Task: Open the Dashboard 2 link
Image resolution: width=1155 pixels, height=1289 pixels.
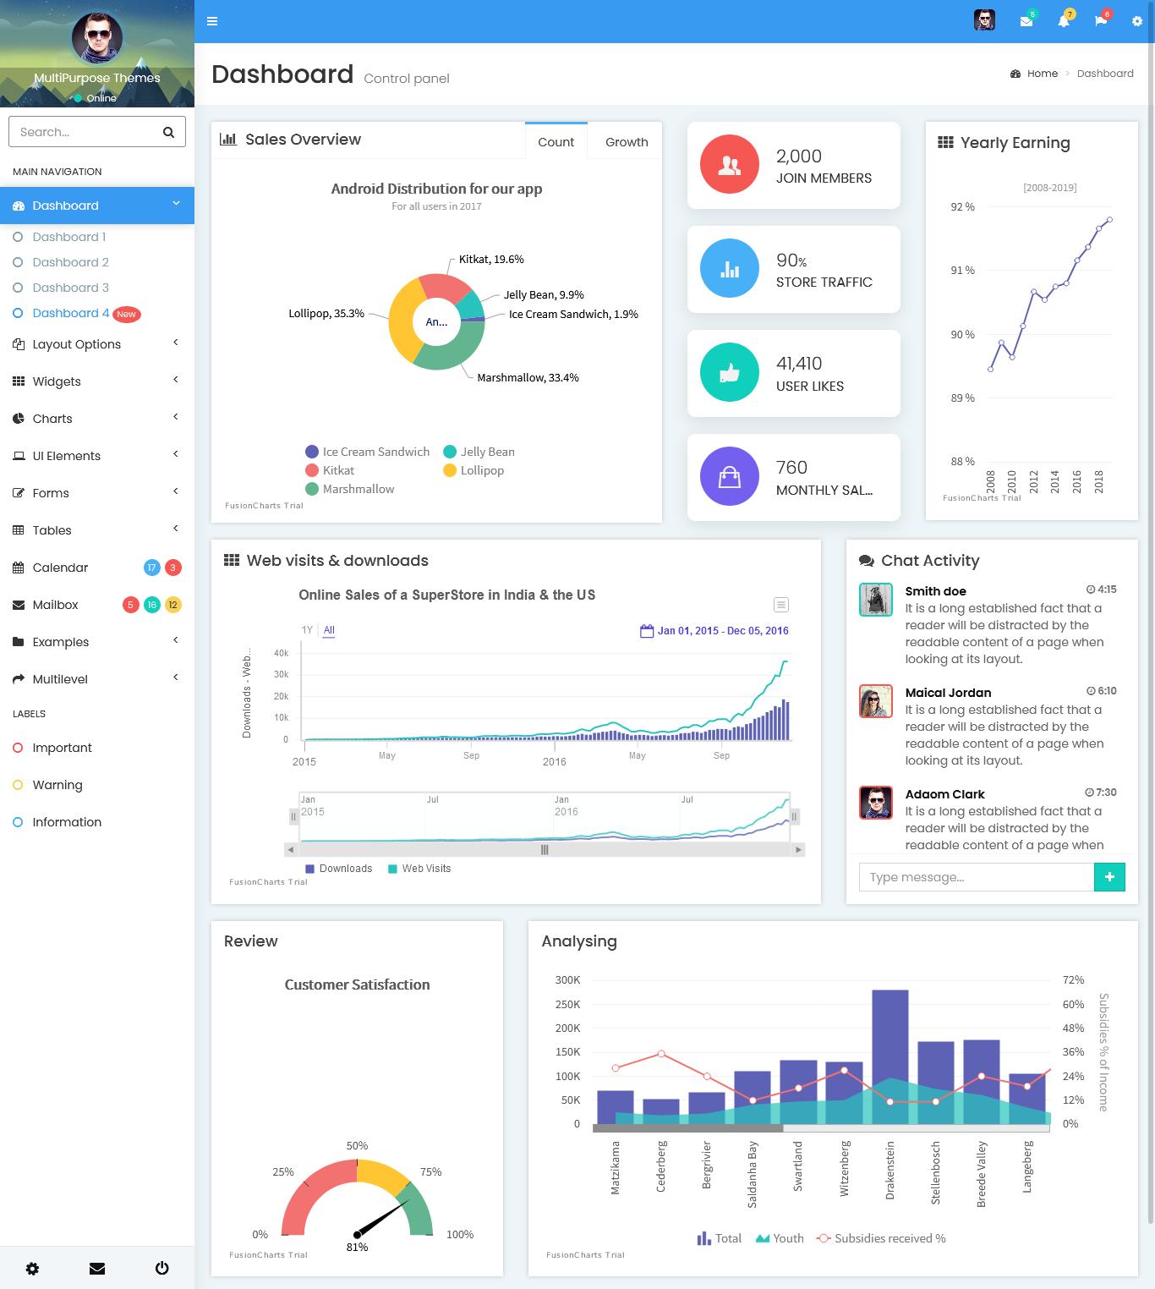Action: point(70,262)
